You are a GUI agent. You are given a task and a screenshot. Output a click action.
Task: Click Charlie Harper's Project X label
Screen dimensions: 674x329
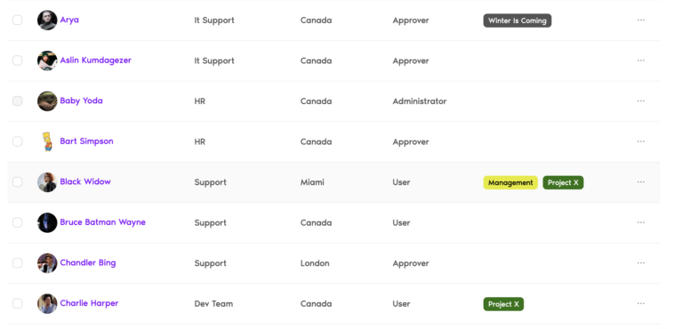[503, 304]
